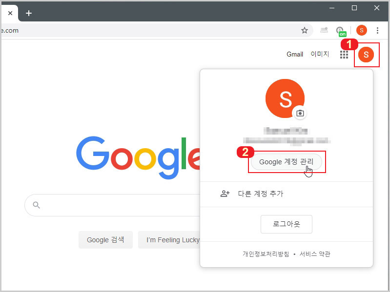Click the I'm Feeling Lucky button

pyautogui.click(x=169, y=240)
